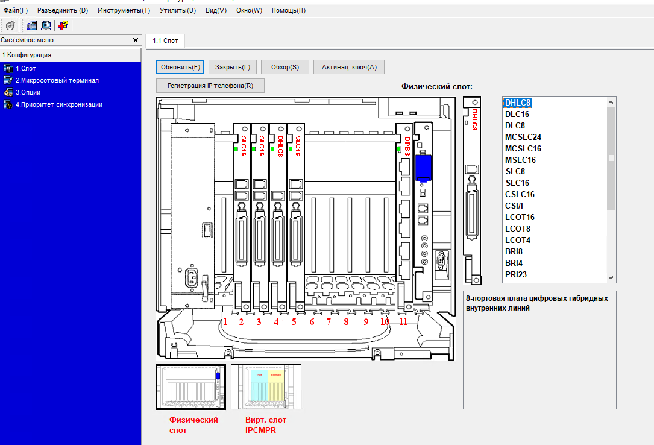Click the second computer toolbar icon

46,25
